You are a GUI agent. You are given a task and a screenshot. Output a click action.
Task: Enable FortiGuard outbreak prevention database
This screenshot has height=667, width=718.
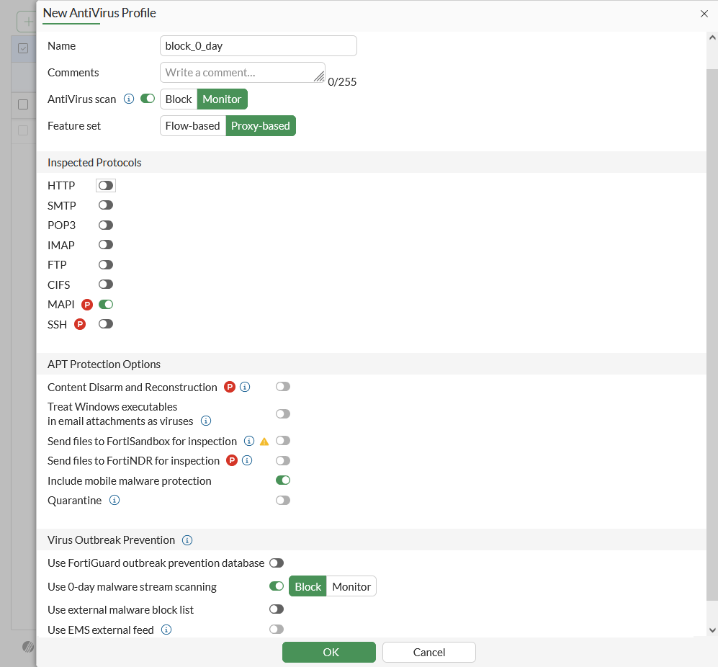(x=277, y=563)
